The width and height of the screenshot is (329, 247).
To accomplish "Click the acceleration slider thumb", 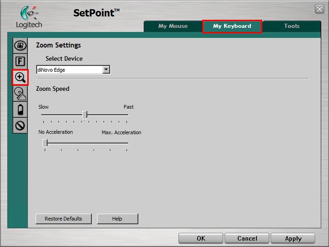I will click(45, 143).
